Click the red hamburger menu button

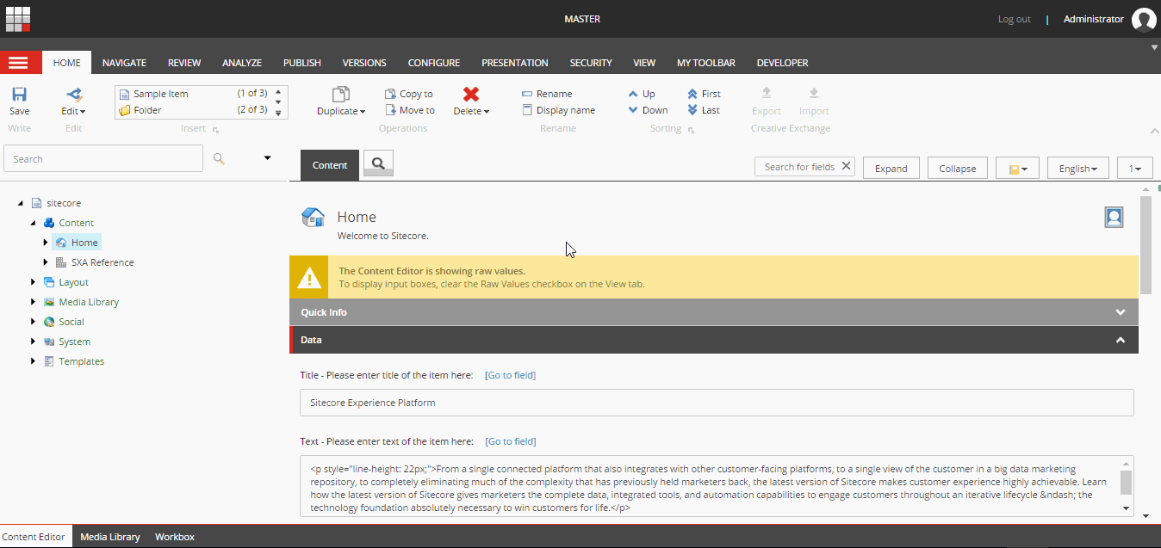(19, 62)
